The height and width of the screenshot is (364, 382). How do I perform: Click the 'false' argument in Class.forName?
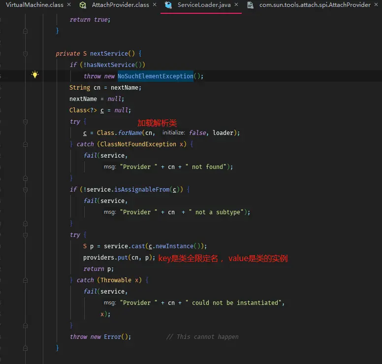pos(197,133)
